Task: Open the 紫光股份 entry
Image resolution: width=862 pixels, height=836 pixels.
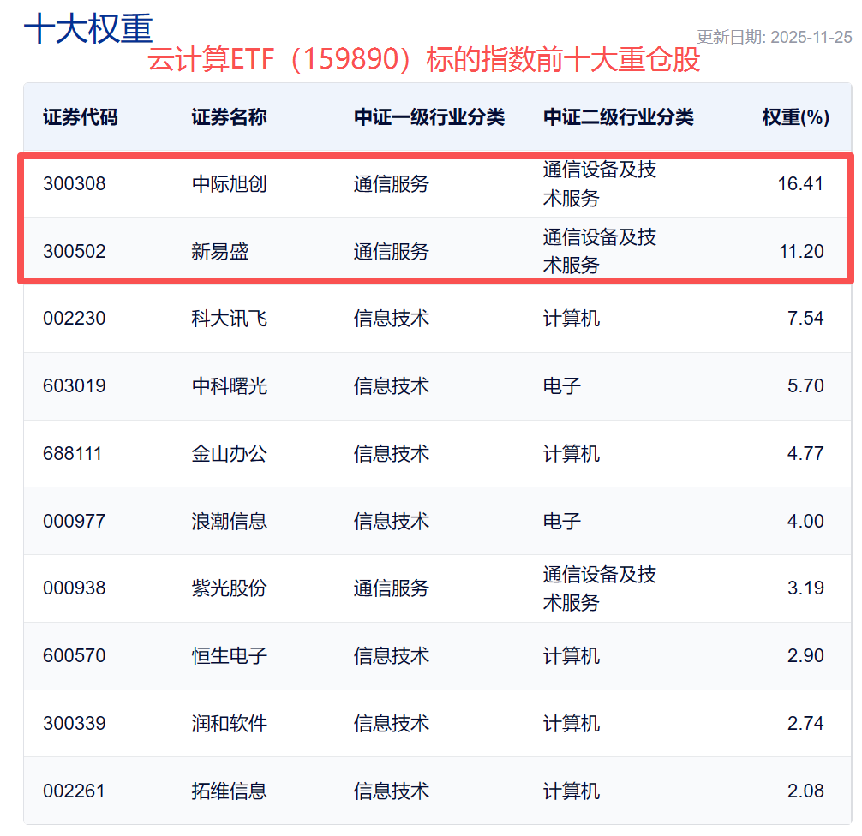Action: coord(229,588)
